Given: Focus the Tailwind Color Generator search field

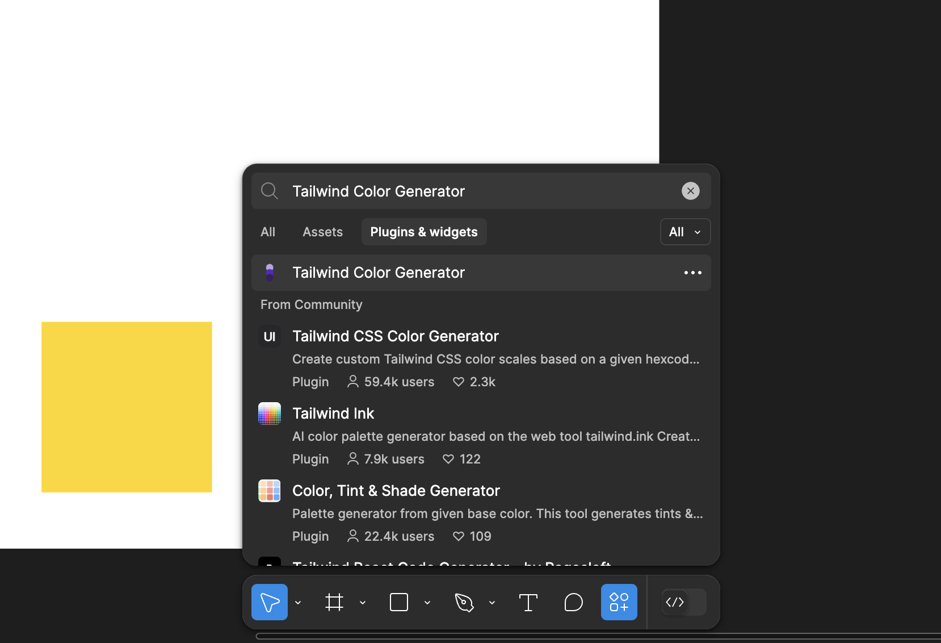Looking at the screenshot, I should tap(481, 191).
